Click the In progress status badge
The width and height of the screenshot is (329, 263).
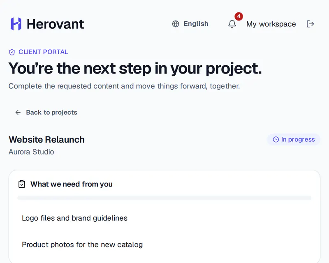[294, 139]
